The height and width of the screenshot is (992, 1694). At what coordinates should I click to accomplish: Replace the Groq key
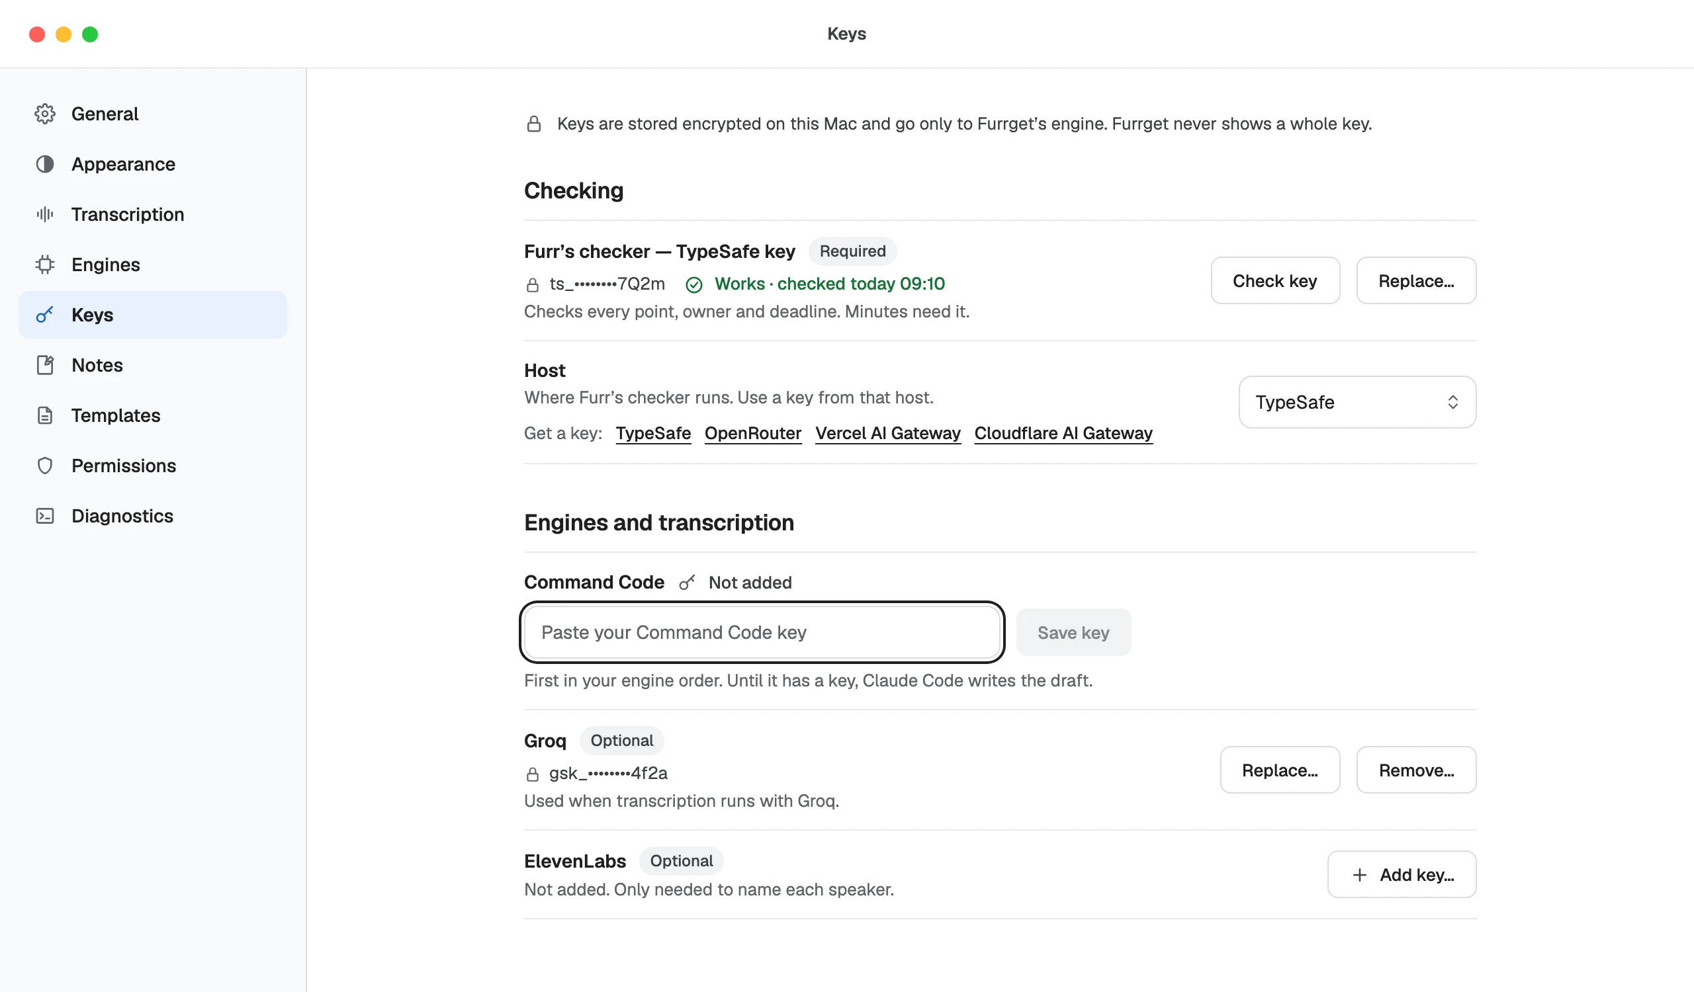coord(1279,770)
